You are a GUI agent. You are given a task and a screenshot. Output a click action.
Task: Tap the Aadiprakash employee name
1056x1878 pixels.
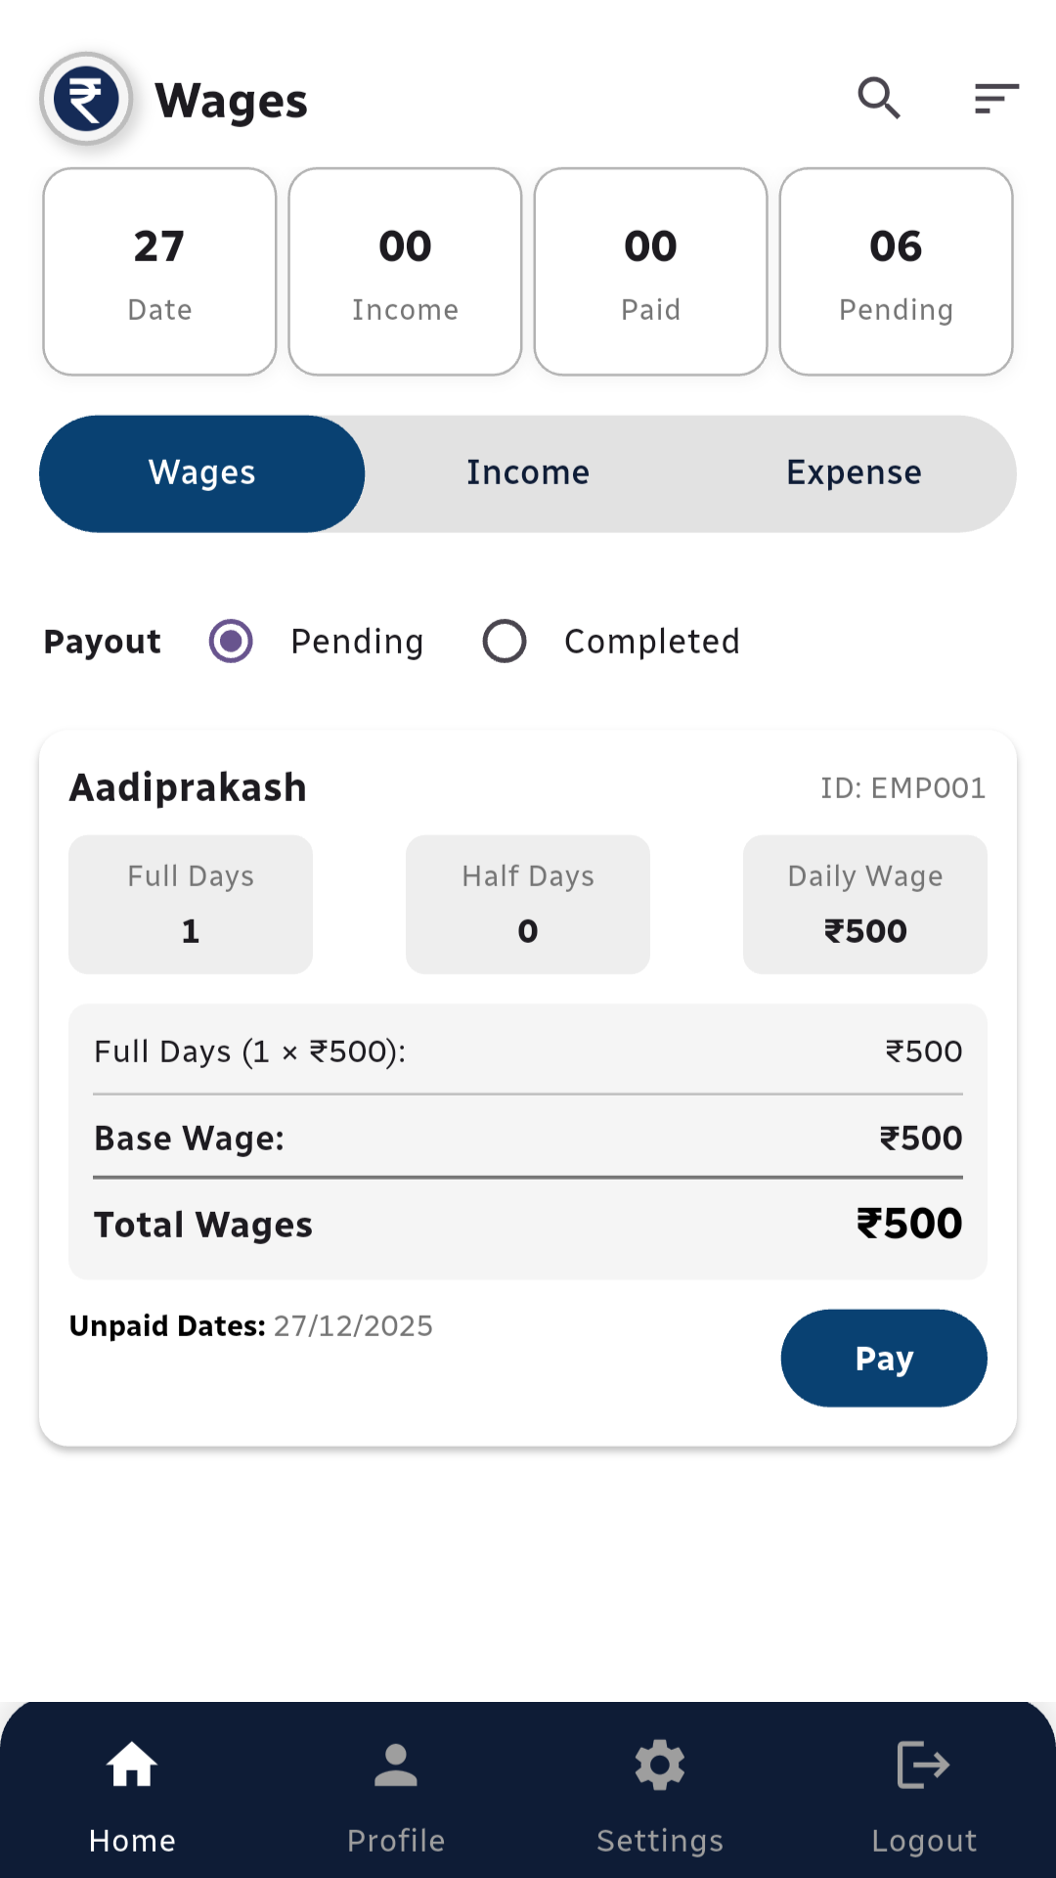click(189, 788)
